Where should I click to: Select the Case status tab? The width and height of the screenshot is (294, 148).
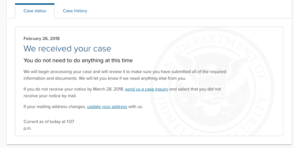(35, 11)
